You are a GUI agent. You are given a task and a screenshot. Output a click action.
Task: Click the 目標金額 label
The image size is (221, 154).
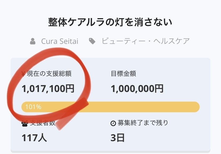[123, 74]
